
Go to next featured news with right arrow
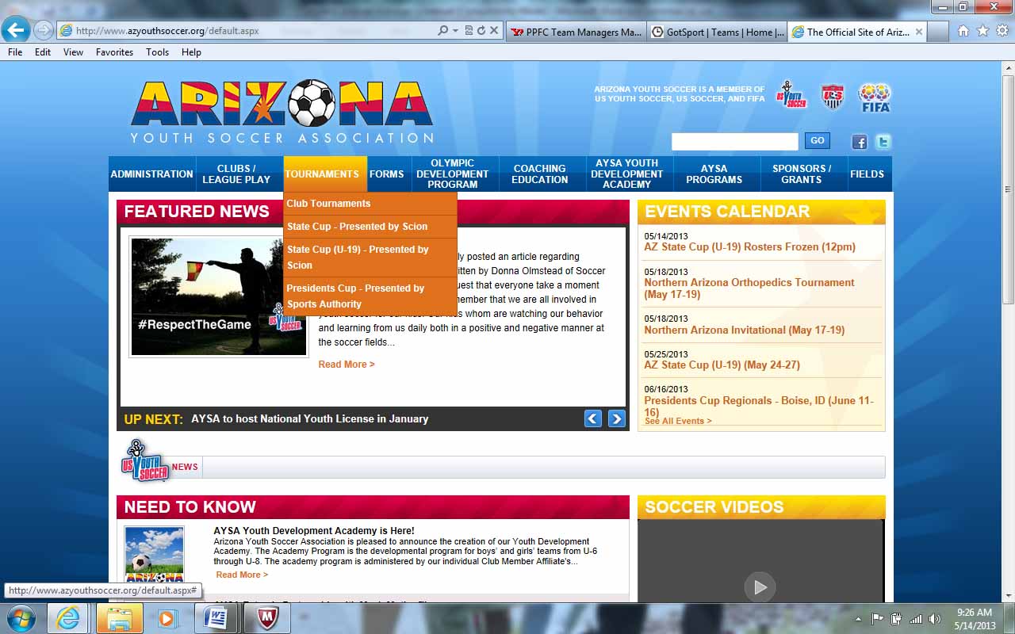click(617, 418)
